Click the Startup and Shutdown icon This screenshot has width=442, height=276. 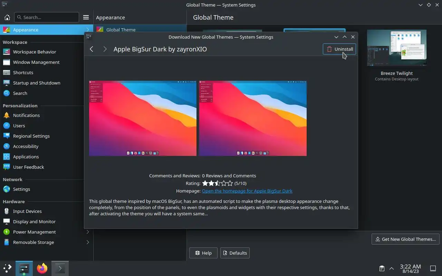(x=6, y=83)
